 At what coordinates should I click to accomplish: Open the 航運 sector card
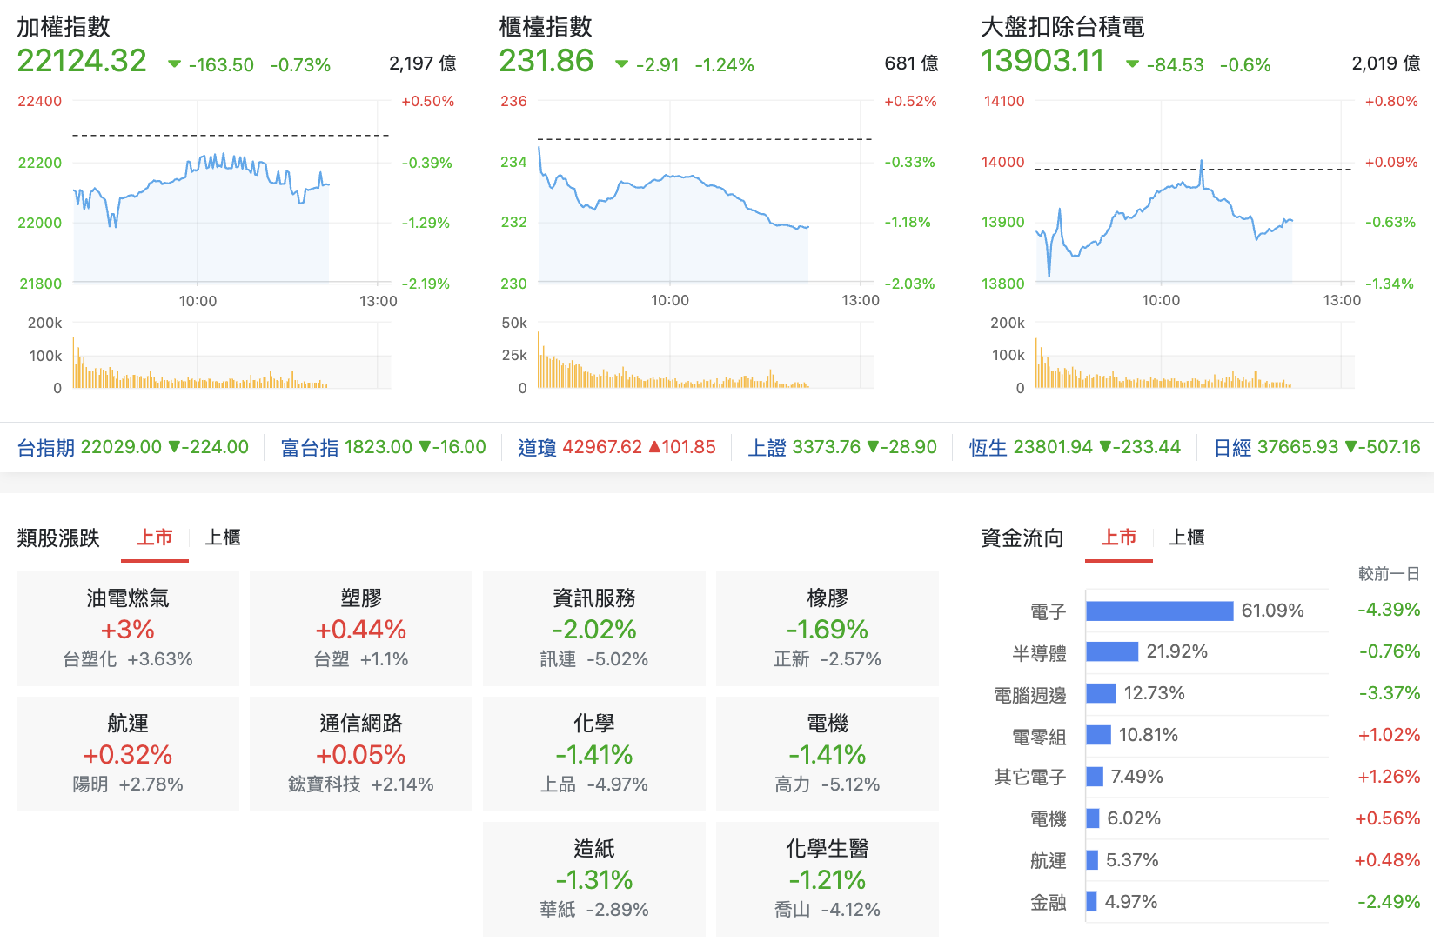pyautogui.click(x=128, y=754)
